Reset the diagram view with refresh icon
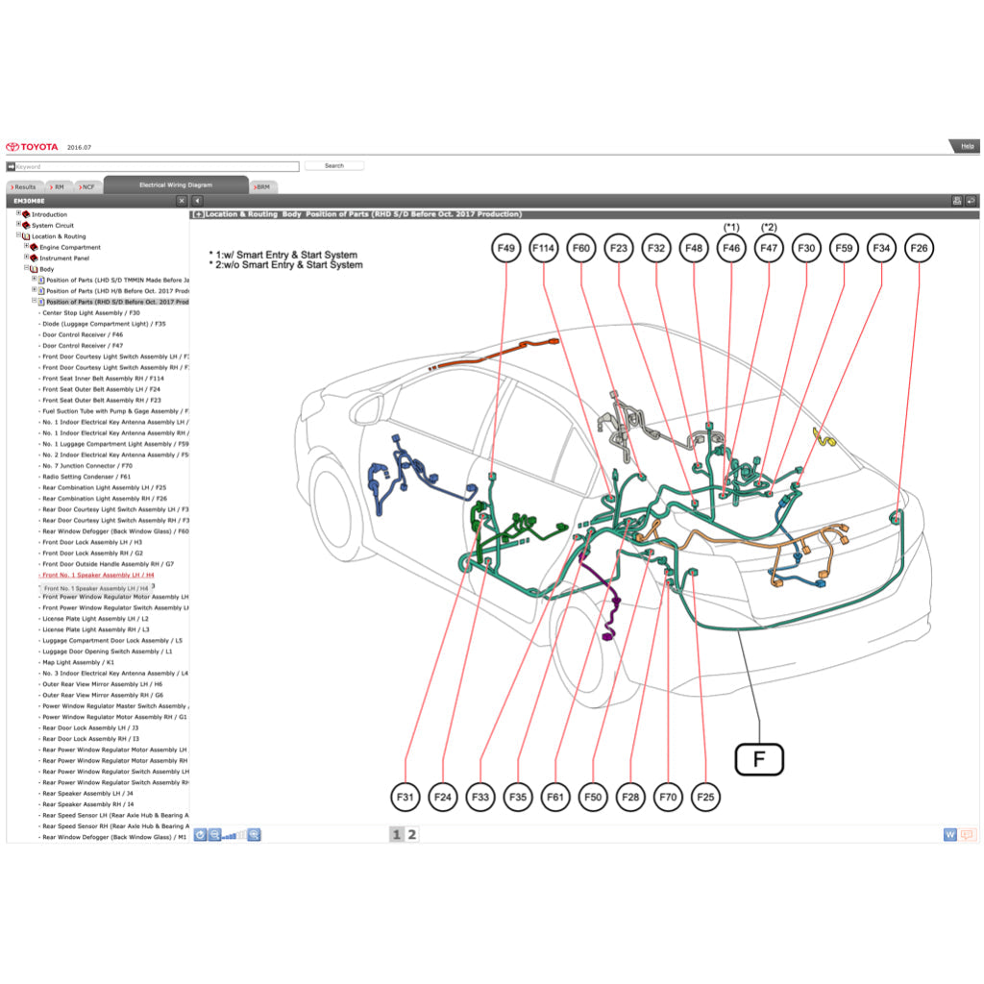 [200, 834]
